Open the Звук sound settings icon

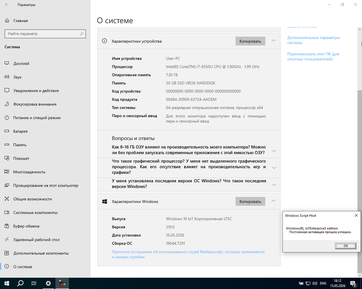click(x=7, y=77)
